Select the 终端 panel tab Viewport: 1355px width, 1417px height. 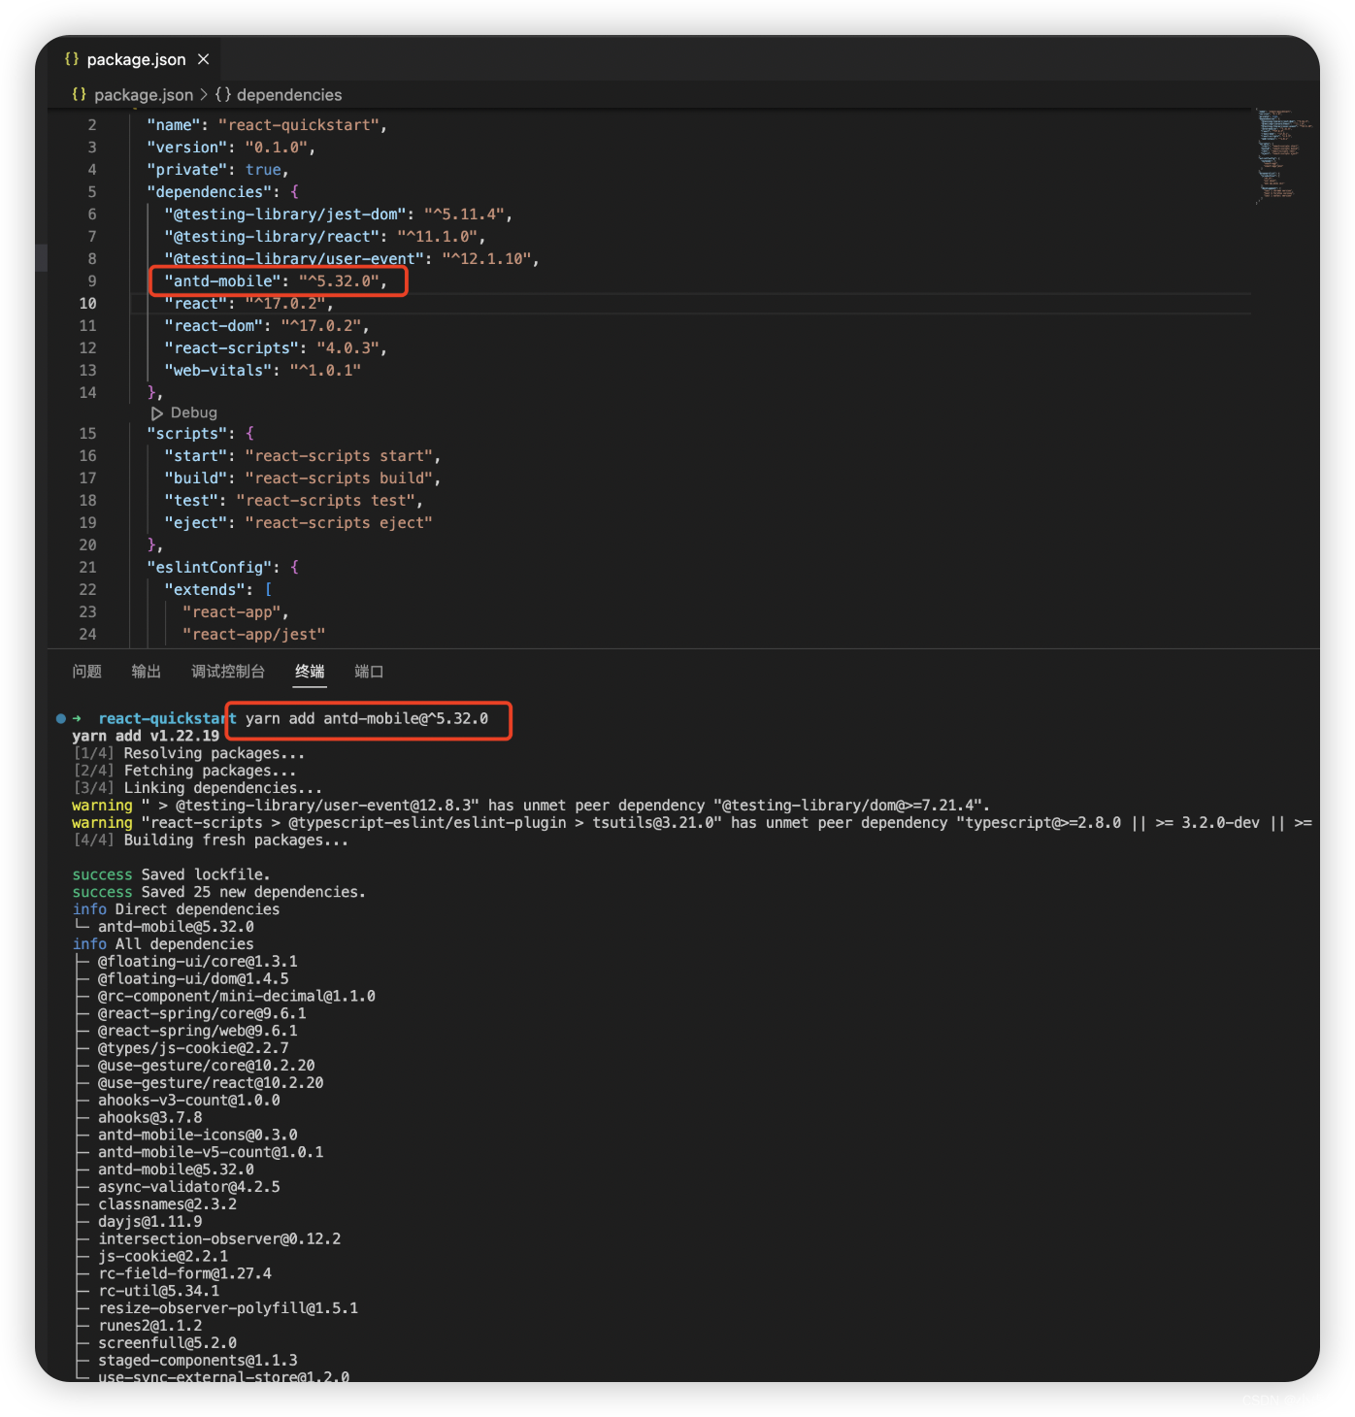pyautogui.click(x=311, y=672)
